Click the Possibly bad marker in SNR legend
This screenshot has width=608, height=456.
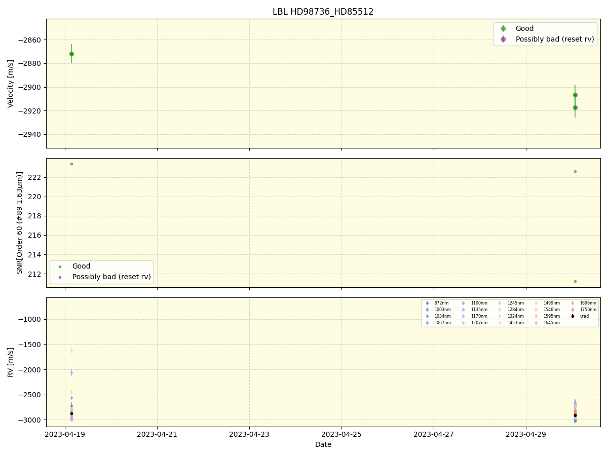point(60,277)
